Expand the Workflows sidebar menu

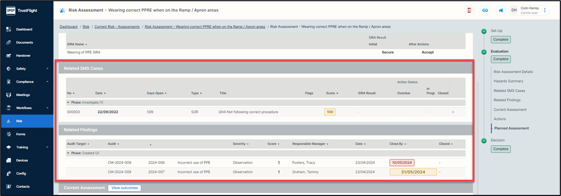tap(47, 108)
